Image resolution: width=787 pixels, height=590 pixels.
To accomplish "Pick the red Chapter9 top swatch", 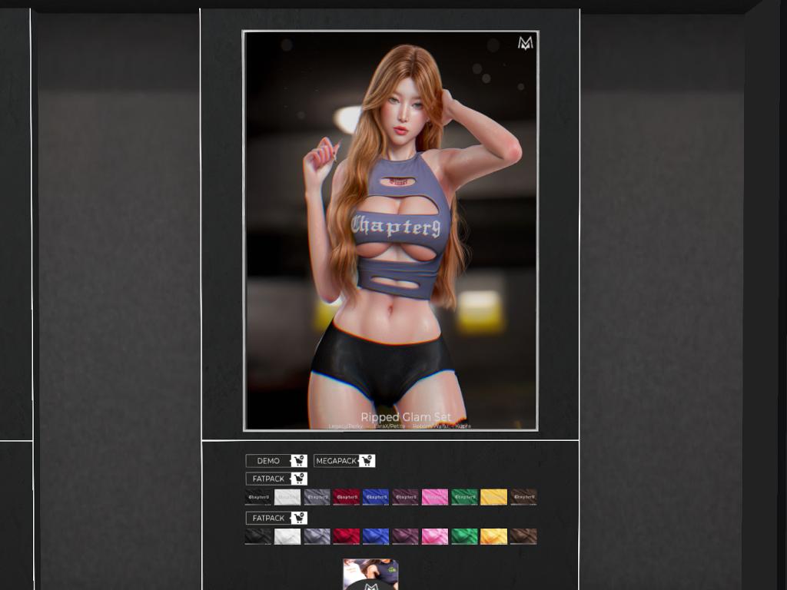I will [x=347, y=497].
